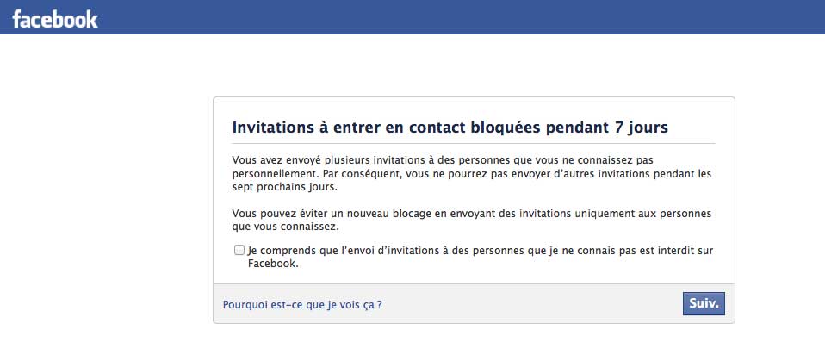Click the 'Suiv.' button
The image size is (825, 361).
pos(704,303)
